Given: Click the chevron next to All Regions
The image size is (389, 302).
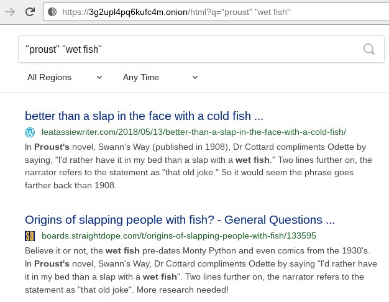Looking at the screenshot, I should (x=99, y=77).
